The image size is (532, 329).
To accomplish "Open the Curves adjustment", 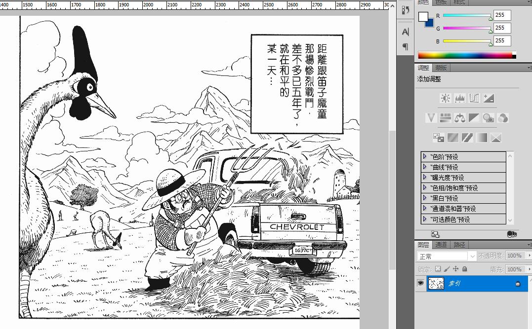I will [473, 98].
